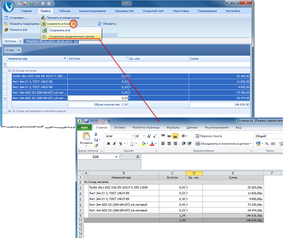Toggle Bold (Ж) formatting in Excel
The width and height of the screenshot is (284, 238).
tap(107, 144)
